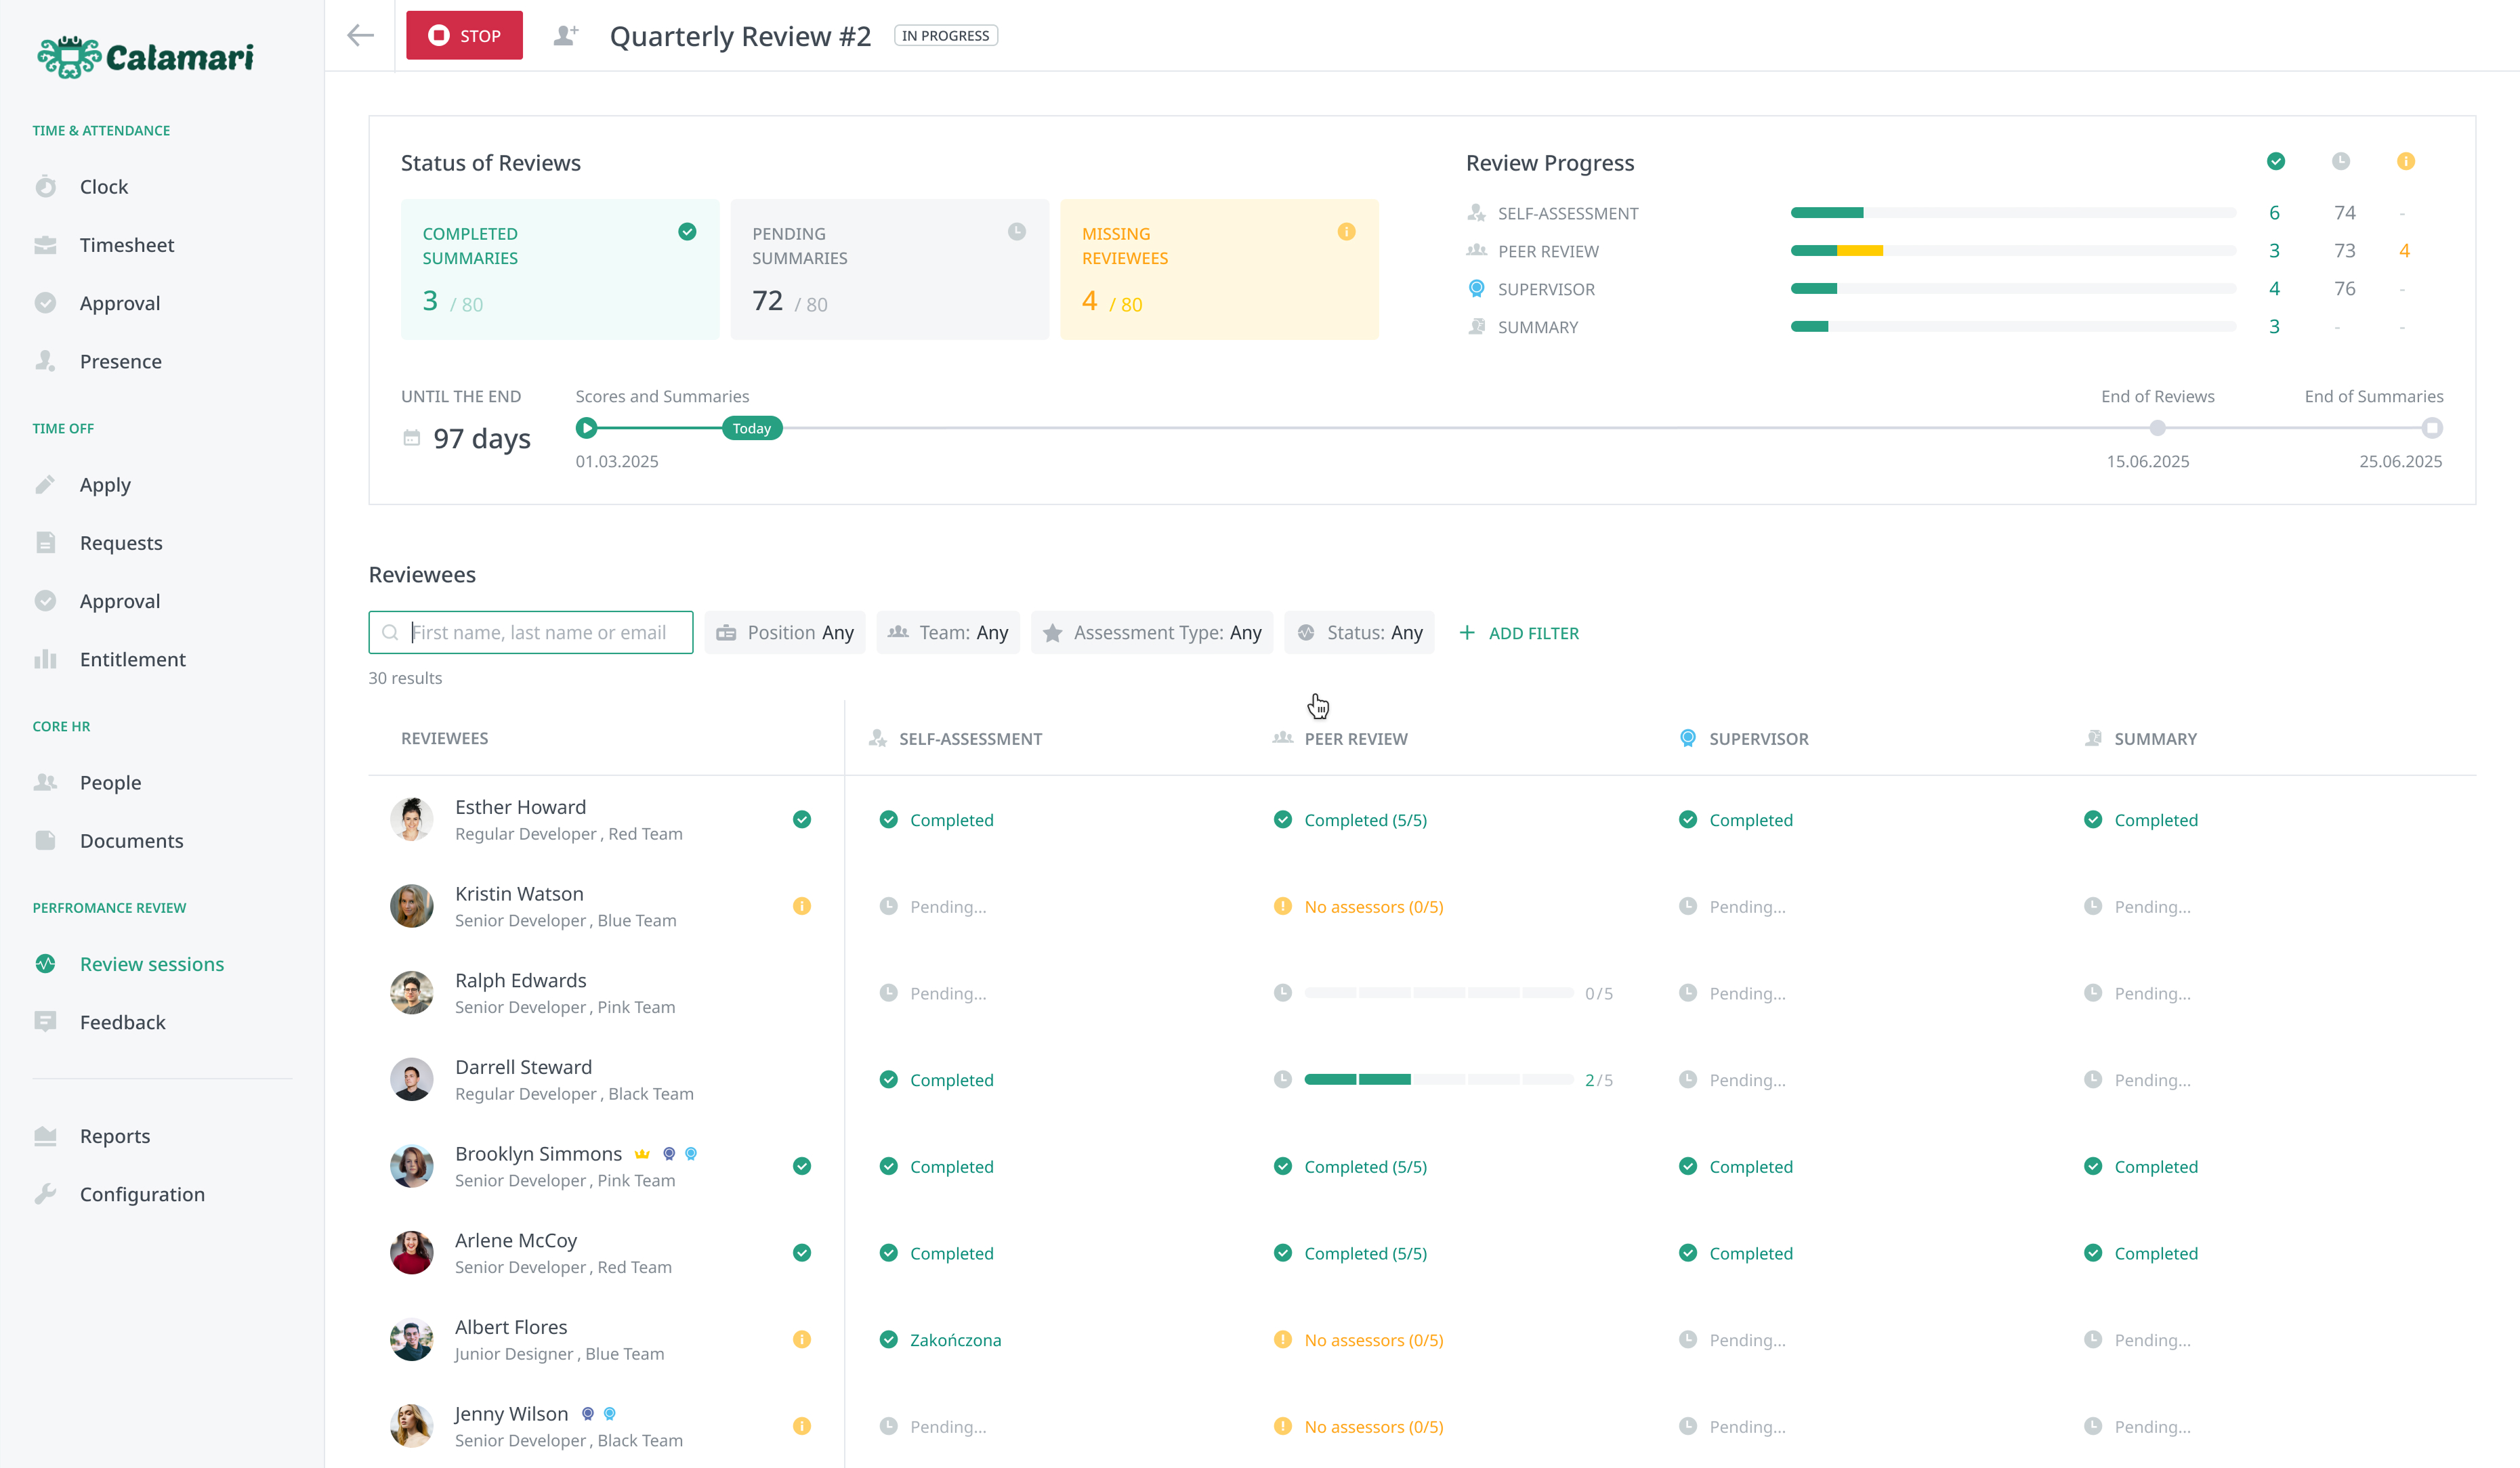This screenshot has width=2520, height=1468.
Task: Click the Today marker on the timeline
Action: (x=752, y=429)
